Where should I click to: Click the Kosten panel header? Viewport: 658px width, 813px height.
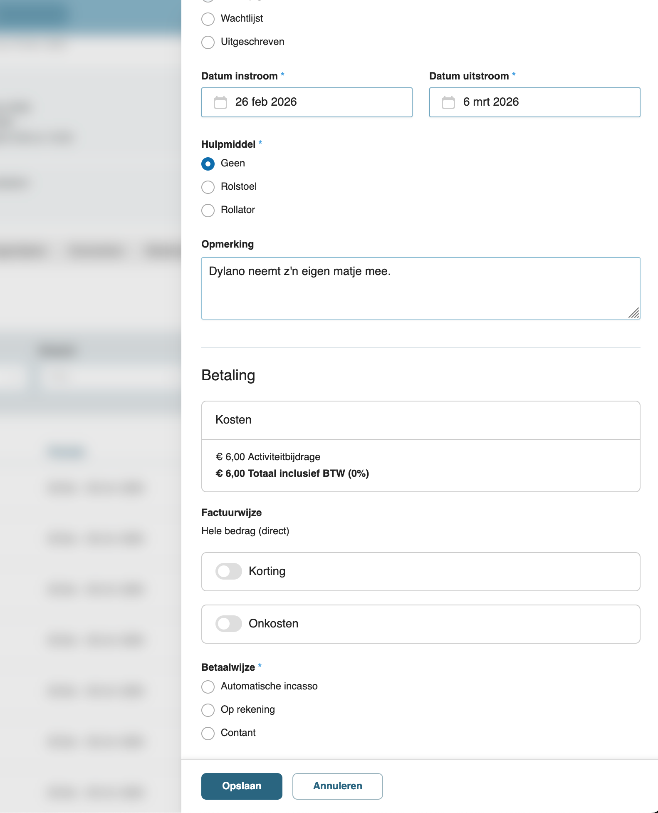tap(420, 420)
